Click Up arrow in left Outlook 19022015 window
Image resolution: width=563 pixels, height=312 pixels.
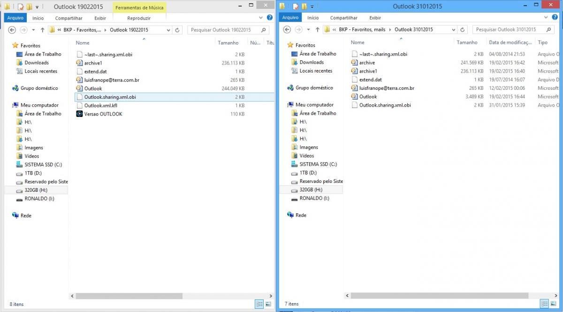pos(42,29)
